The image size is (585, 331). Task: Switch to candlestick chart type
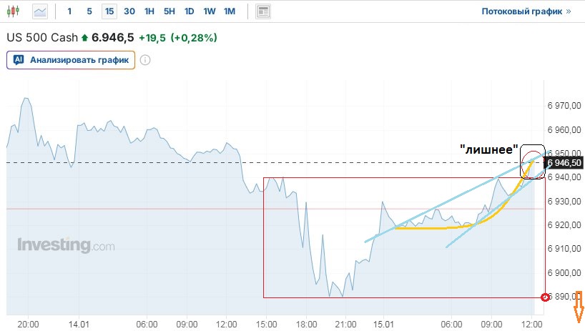pos(16,11)
